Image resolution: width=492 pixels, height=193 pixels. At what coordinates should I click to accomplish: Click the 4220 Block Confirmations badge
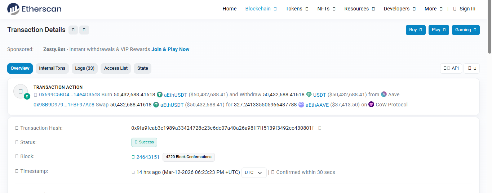pyautogui.click(x=189, y=157)
